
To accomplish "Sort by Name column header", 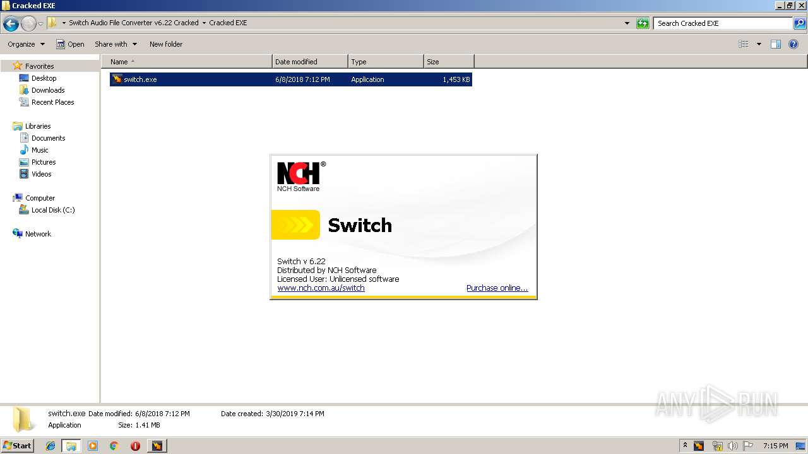I will pos(186,62).
